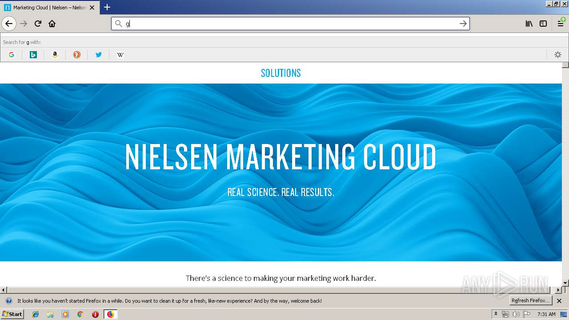Search with Bing engine icon
The image size is (569, 320).
point(33,55)
